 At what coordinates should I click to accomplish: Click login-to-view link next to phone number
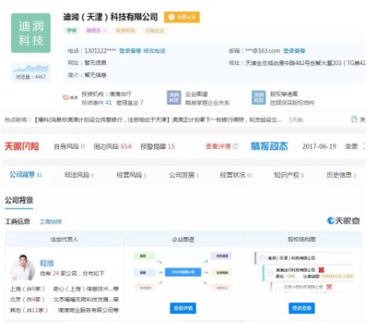pos(130,51)
